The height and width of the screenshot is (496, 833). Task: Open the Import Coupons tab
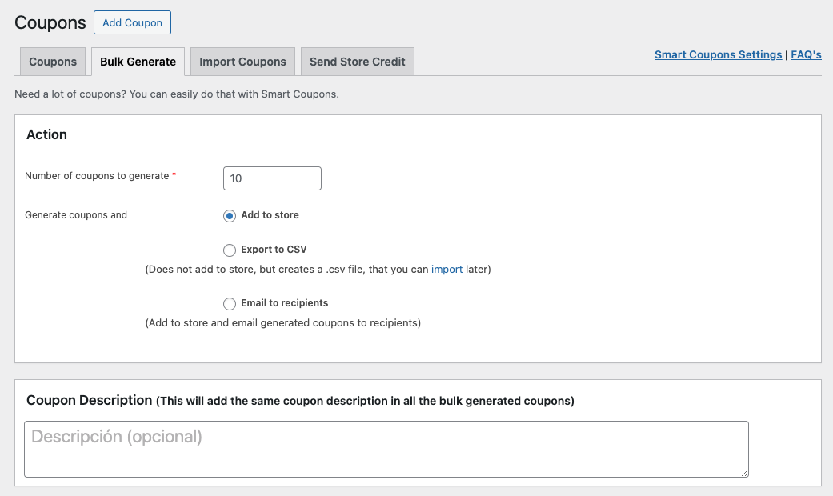coord(242,62)
